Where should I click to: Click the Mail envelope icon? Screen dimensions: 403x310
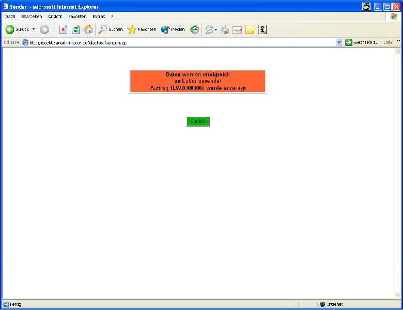pyautogui.click(x=209, y=29)
